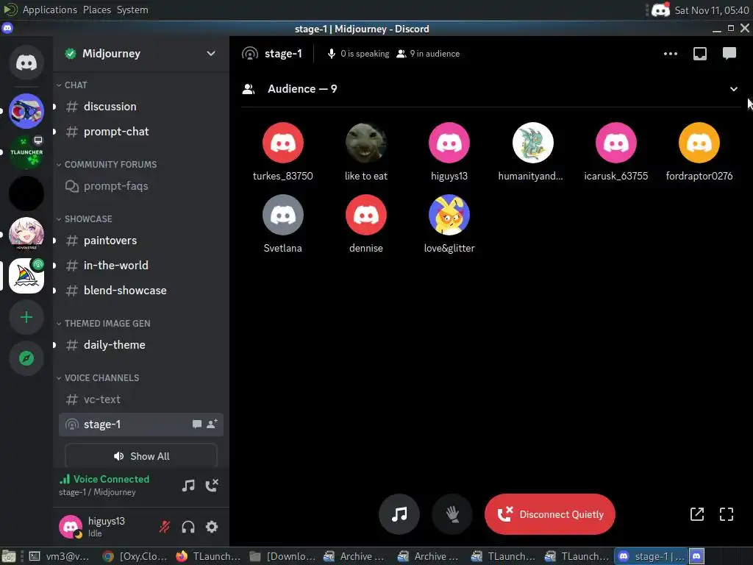Toggle microphone mute in user panel

(x=165, y=527)
